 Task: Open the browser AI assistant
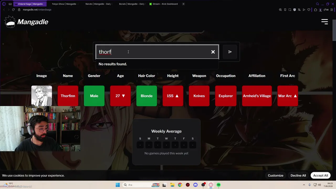click(326, 10)
